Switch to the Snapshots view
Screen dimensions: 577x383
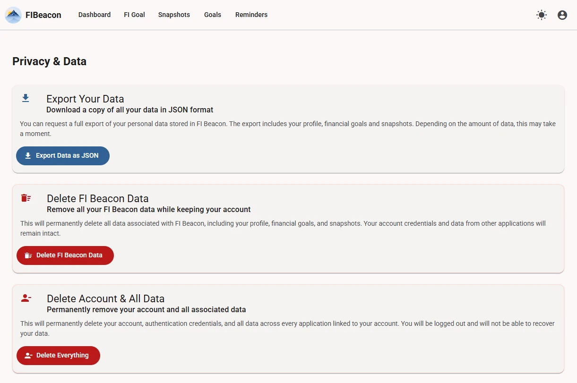tap(174, 15)
